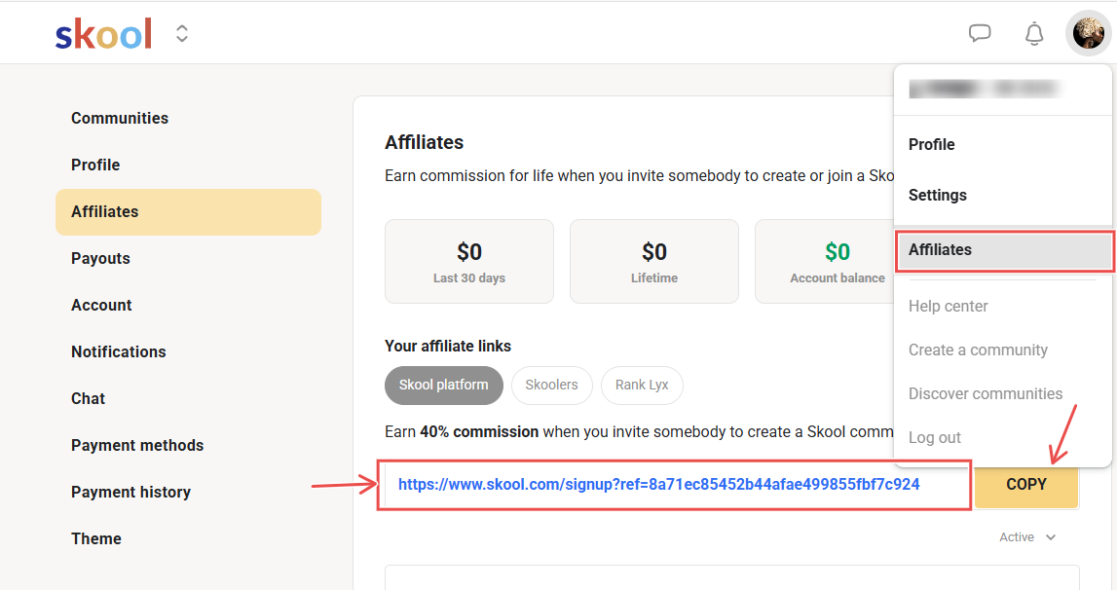
Task: Click the Affiliates page heading
Action: pos(424,142)
